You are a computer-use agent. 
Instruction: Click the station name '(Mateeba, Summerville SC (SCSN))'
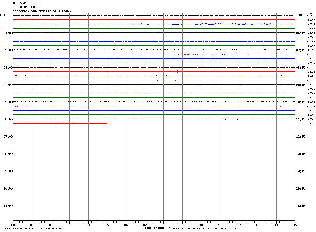pyautogui.click(x=42, y=11)
